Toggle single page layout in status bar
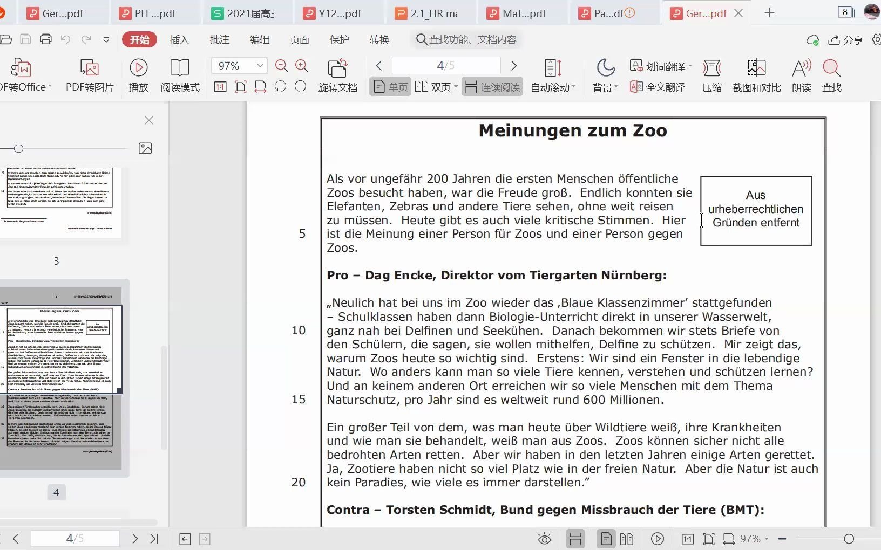This screenshot has height=550, width=881. coord(606,539)
